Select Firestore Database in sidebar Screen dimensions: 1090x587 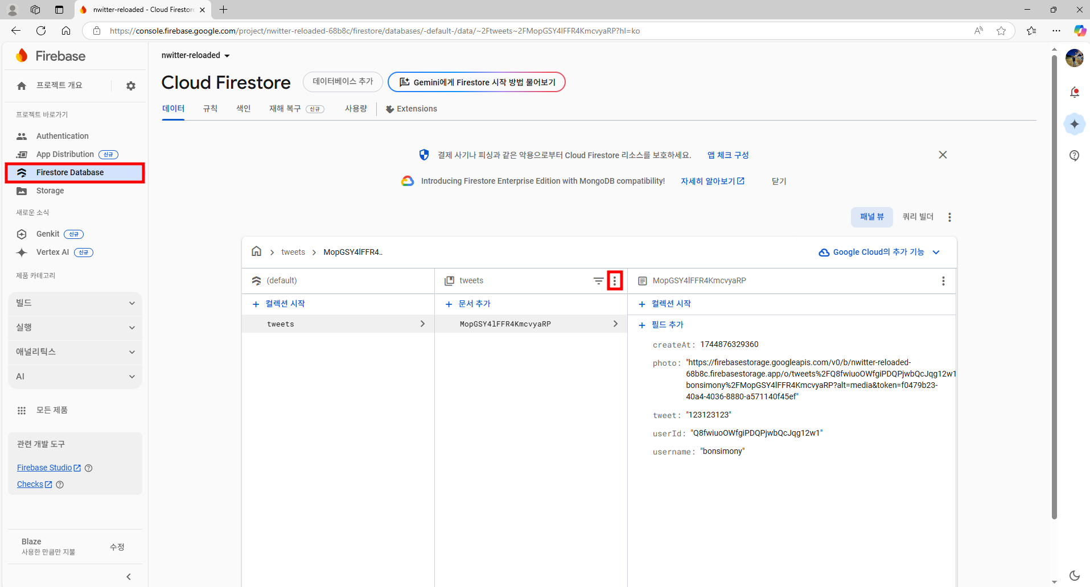click(75, 172)
